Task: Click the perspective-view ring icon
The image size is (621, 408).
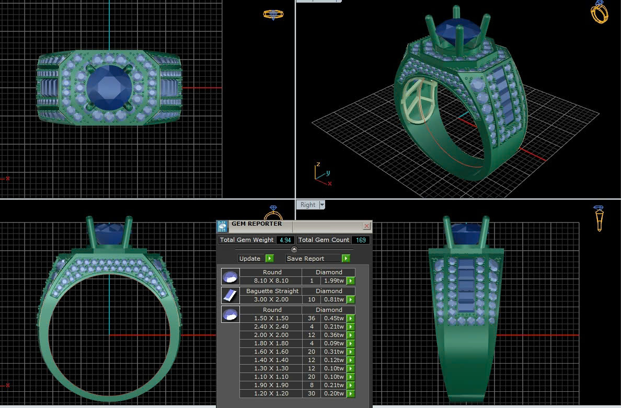Action: point(599,11)
